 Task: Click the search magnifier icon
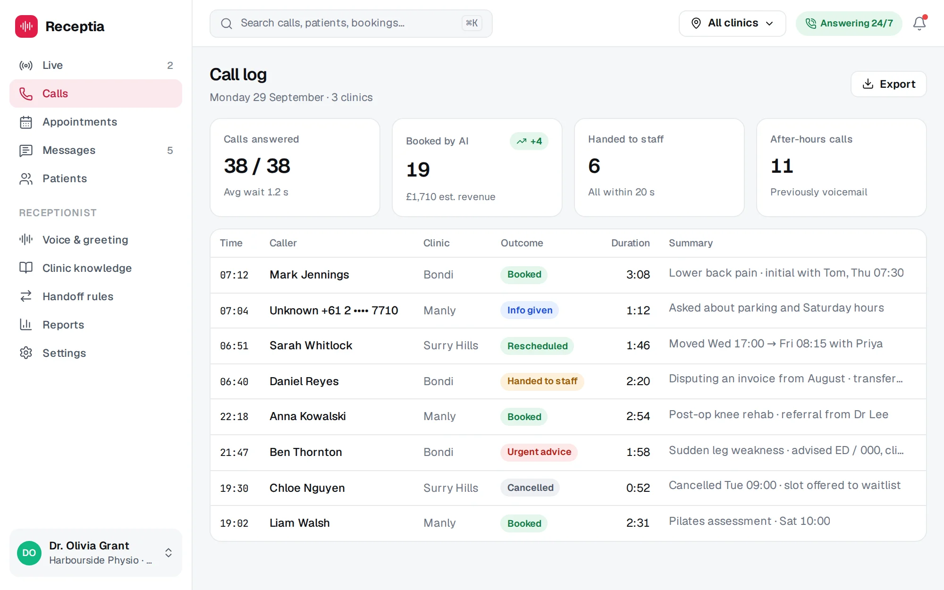[x=227, y=24]
